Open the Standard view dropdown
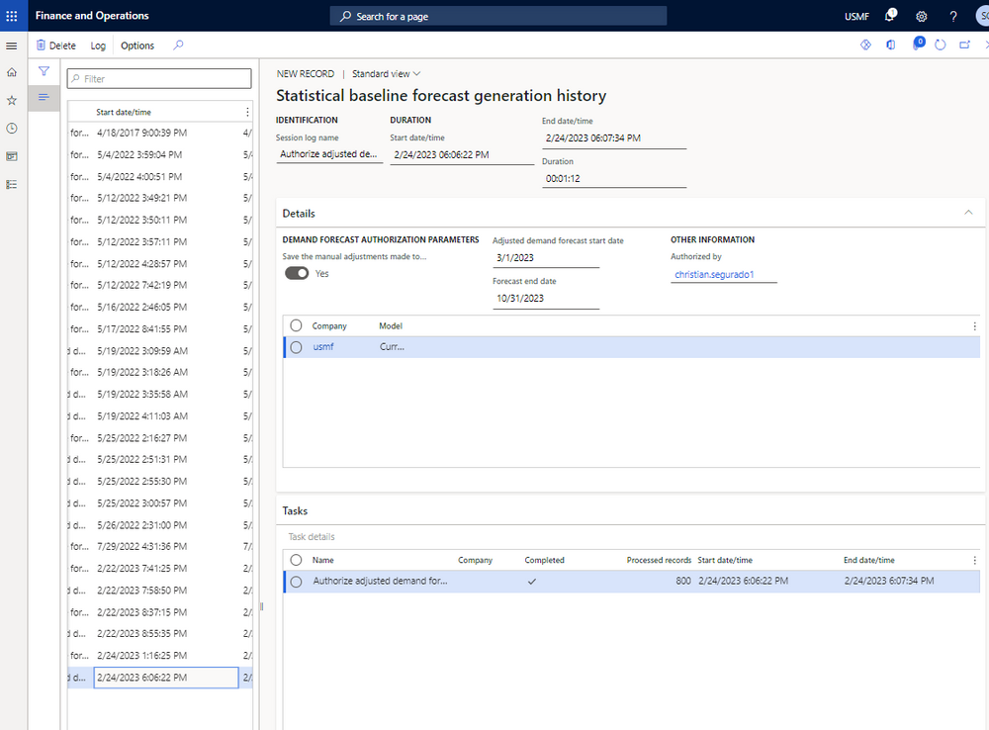This screenshot has height=730, width=989. (x=387, y=73)
